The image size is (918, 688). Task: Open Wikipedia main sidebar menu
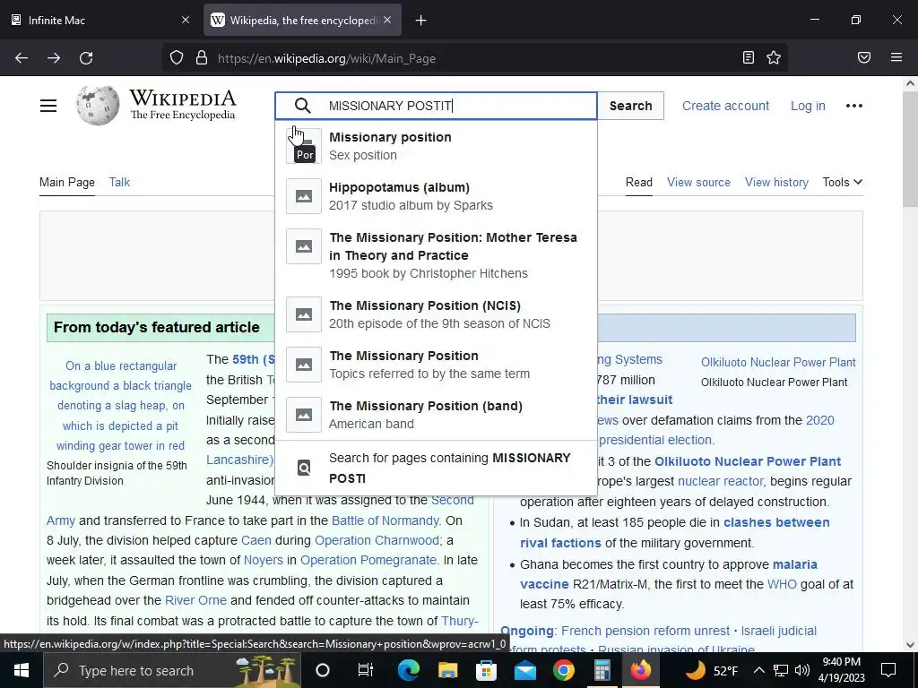pos(48,106)
